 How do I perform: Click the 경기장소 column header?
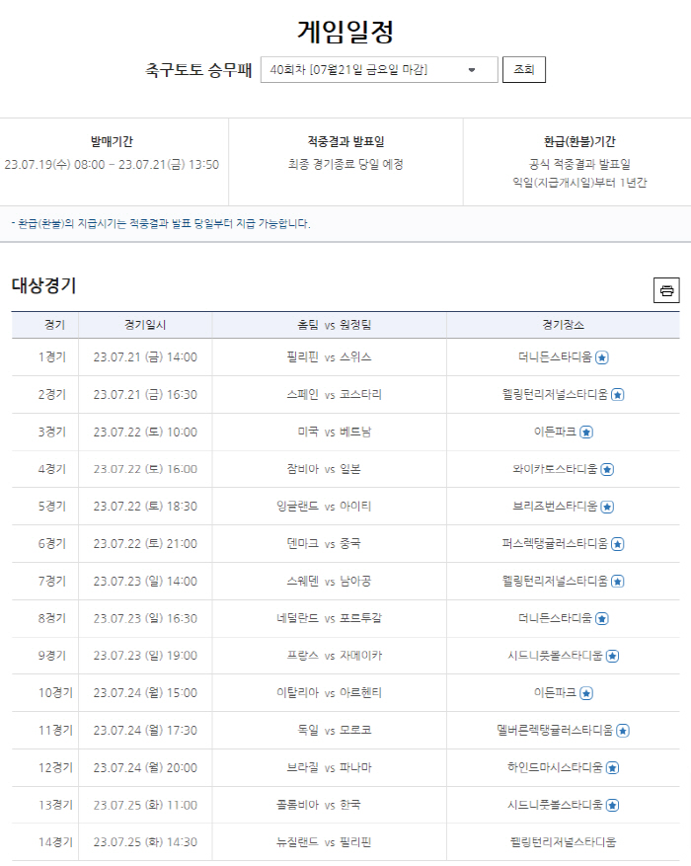click(563, 325)
